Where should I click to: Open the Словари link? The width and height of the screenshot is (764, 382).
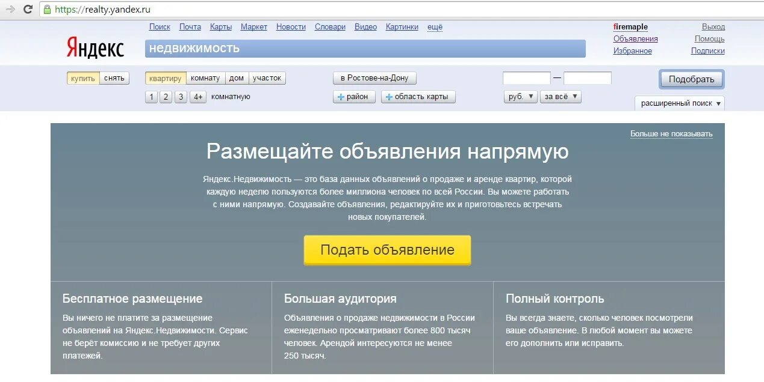click(x=330, y=27)
